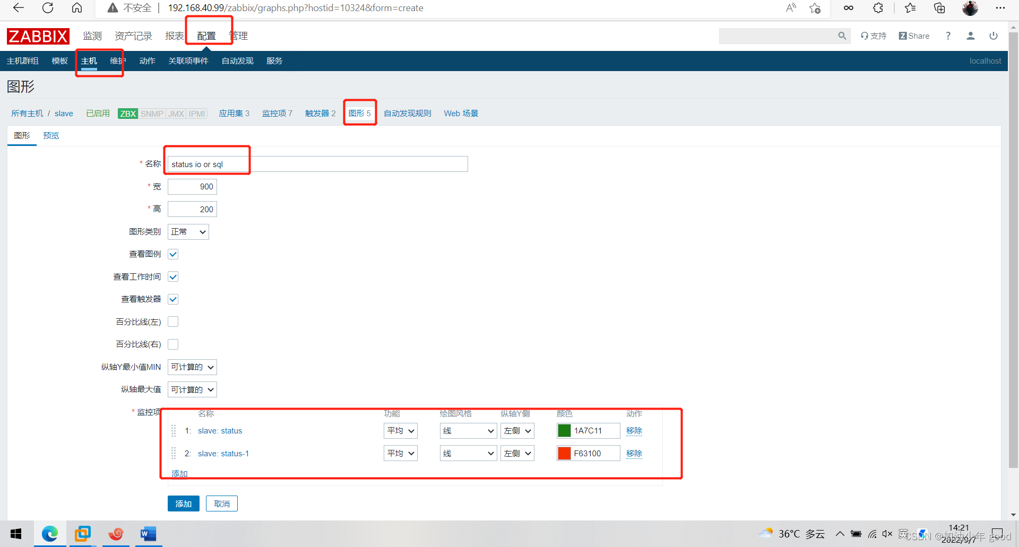Screen dimensions: 1019x547
Task: Open function dropdown for slave: status
Action: (x=401, y=431)
